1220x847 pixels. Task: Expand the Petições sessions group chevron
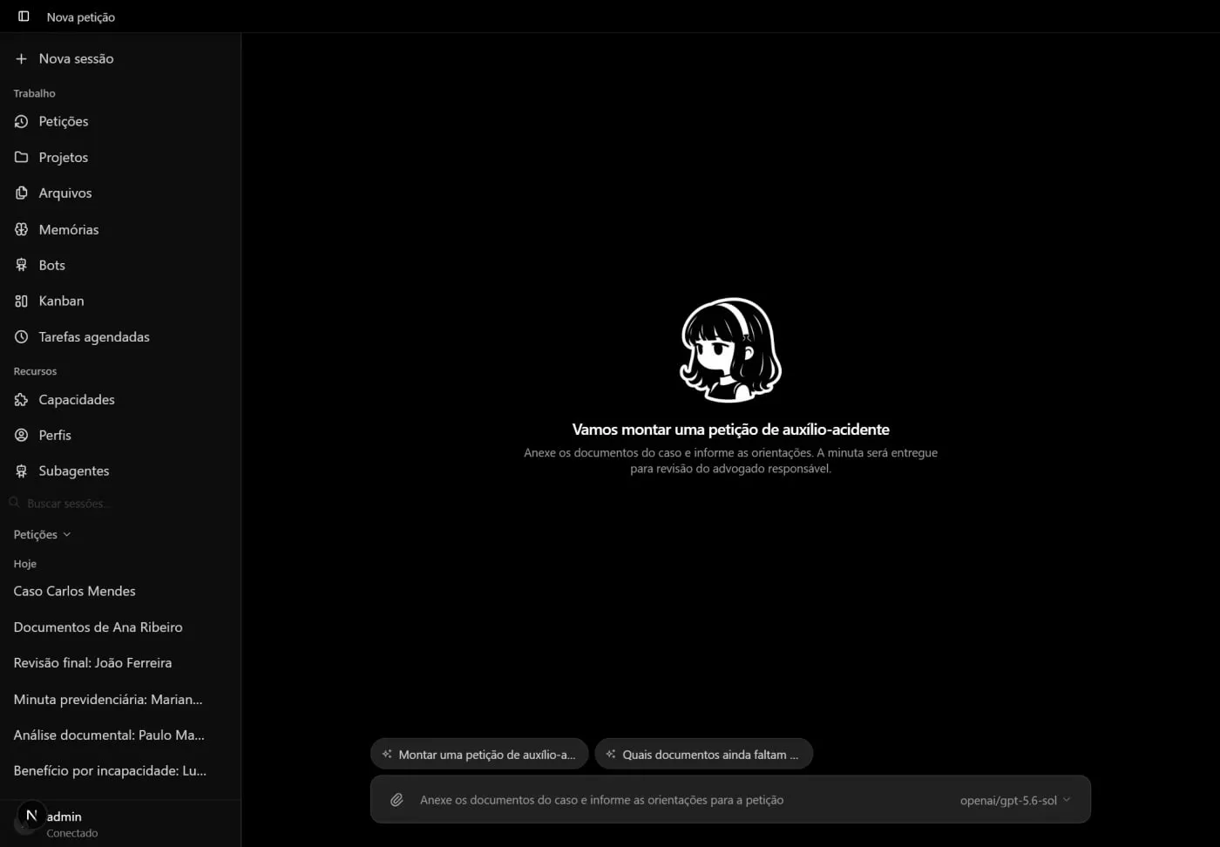67,534
